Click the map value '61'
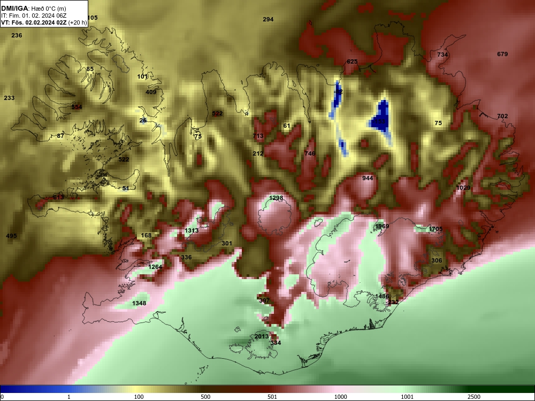This screenshot has width=535, height=401. 287,126
